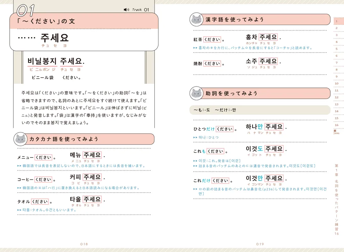Viewport: 344px width, 252px height.
Task: Click the particle bar 〜も:-도 〜だけ:-만
Action: 260,110
